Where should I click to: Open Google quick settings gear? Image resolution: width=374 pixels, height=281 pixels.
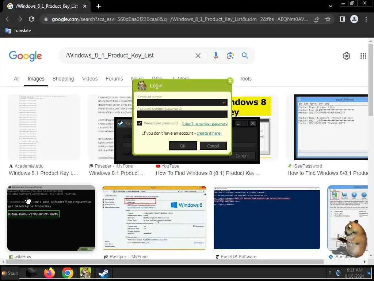coord(346,56)
